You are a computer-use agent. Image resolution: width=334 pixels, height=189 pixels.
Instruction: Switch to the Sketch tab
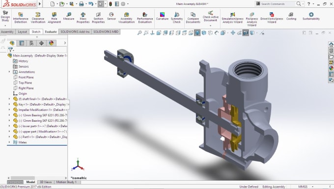click(36, 32)
